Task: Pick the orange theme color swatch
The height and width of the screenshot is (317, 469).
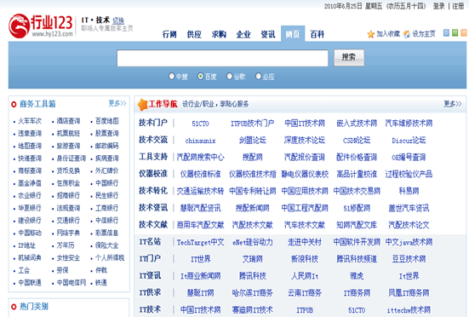Action: [x=464, y=32]
